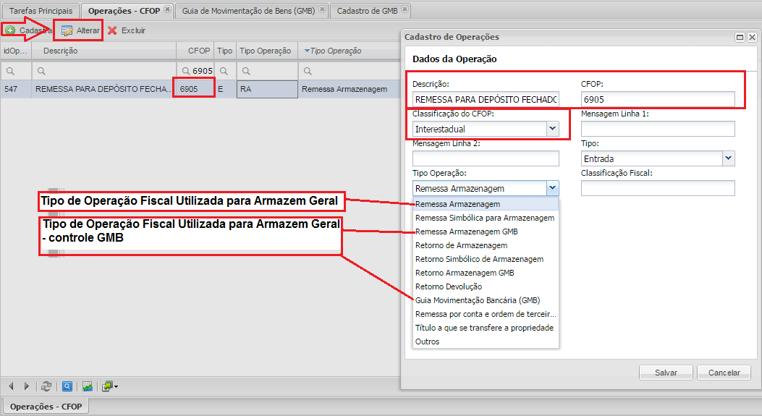This screenshot has height=416, width=762.
Task: Choose Outros in the dropdown list
Action: 486,341
